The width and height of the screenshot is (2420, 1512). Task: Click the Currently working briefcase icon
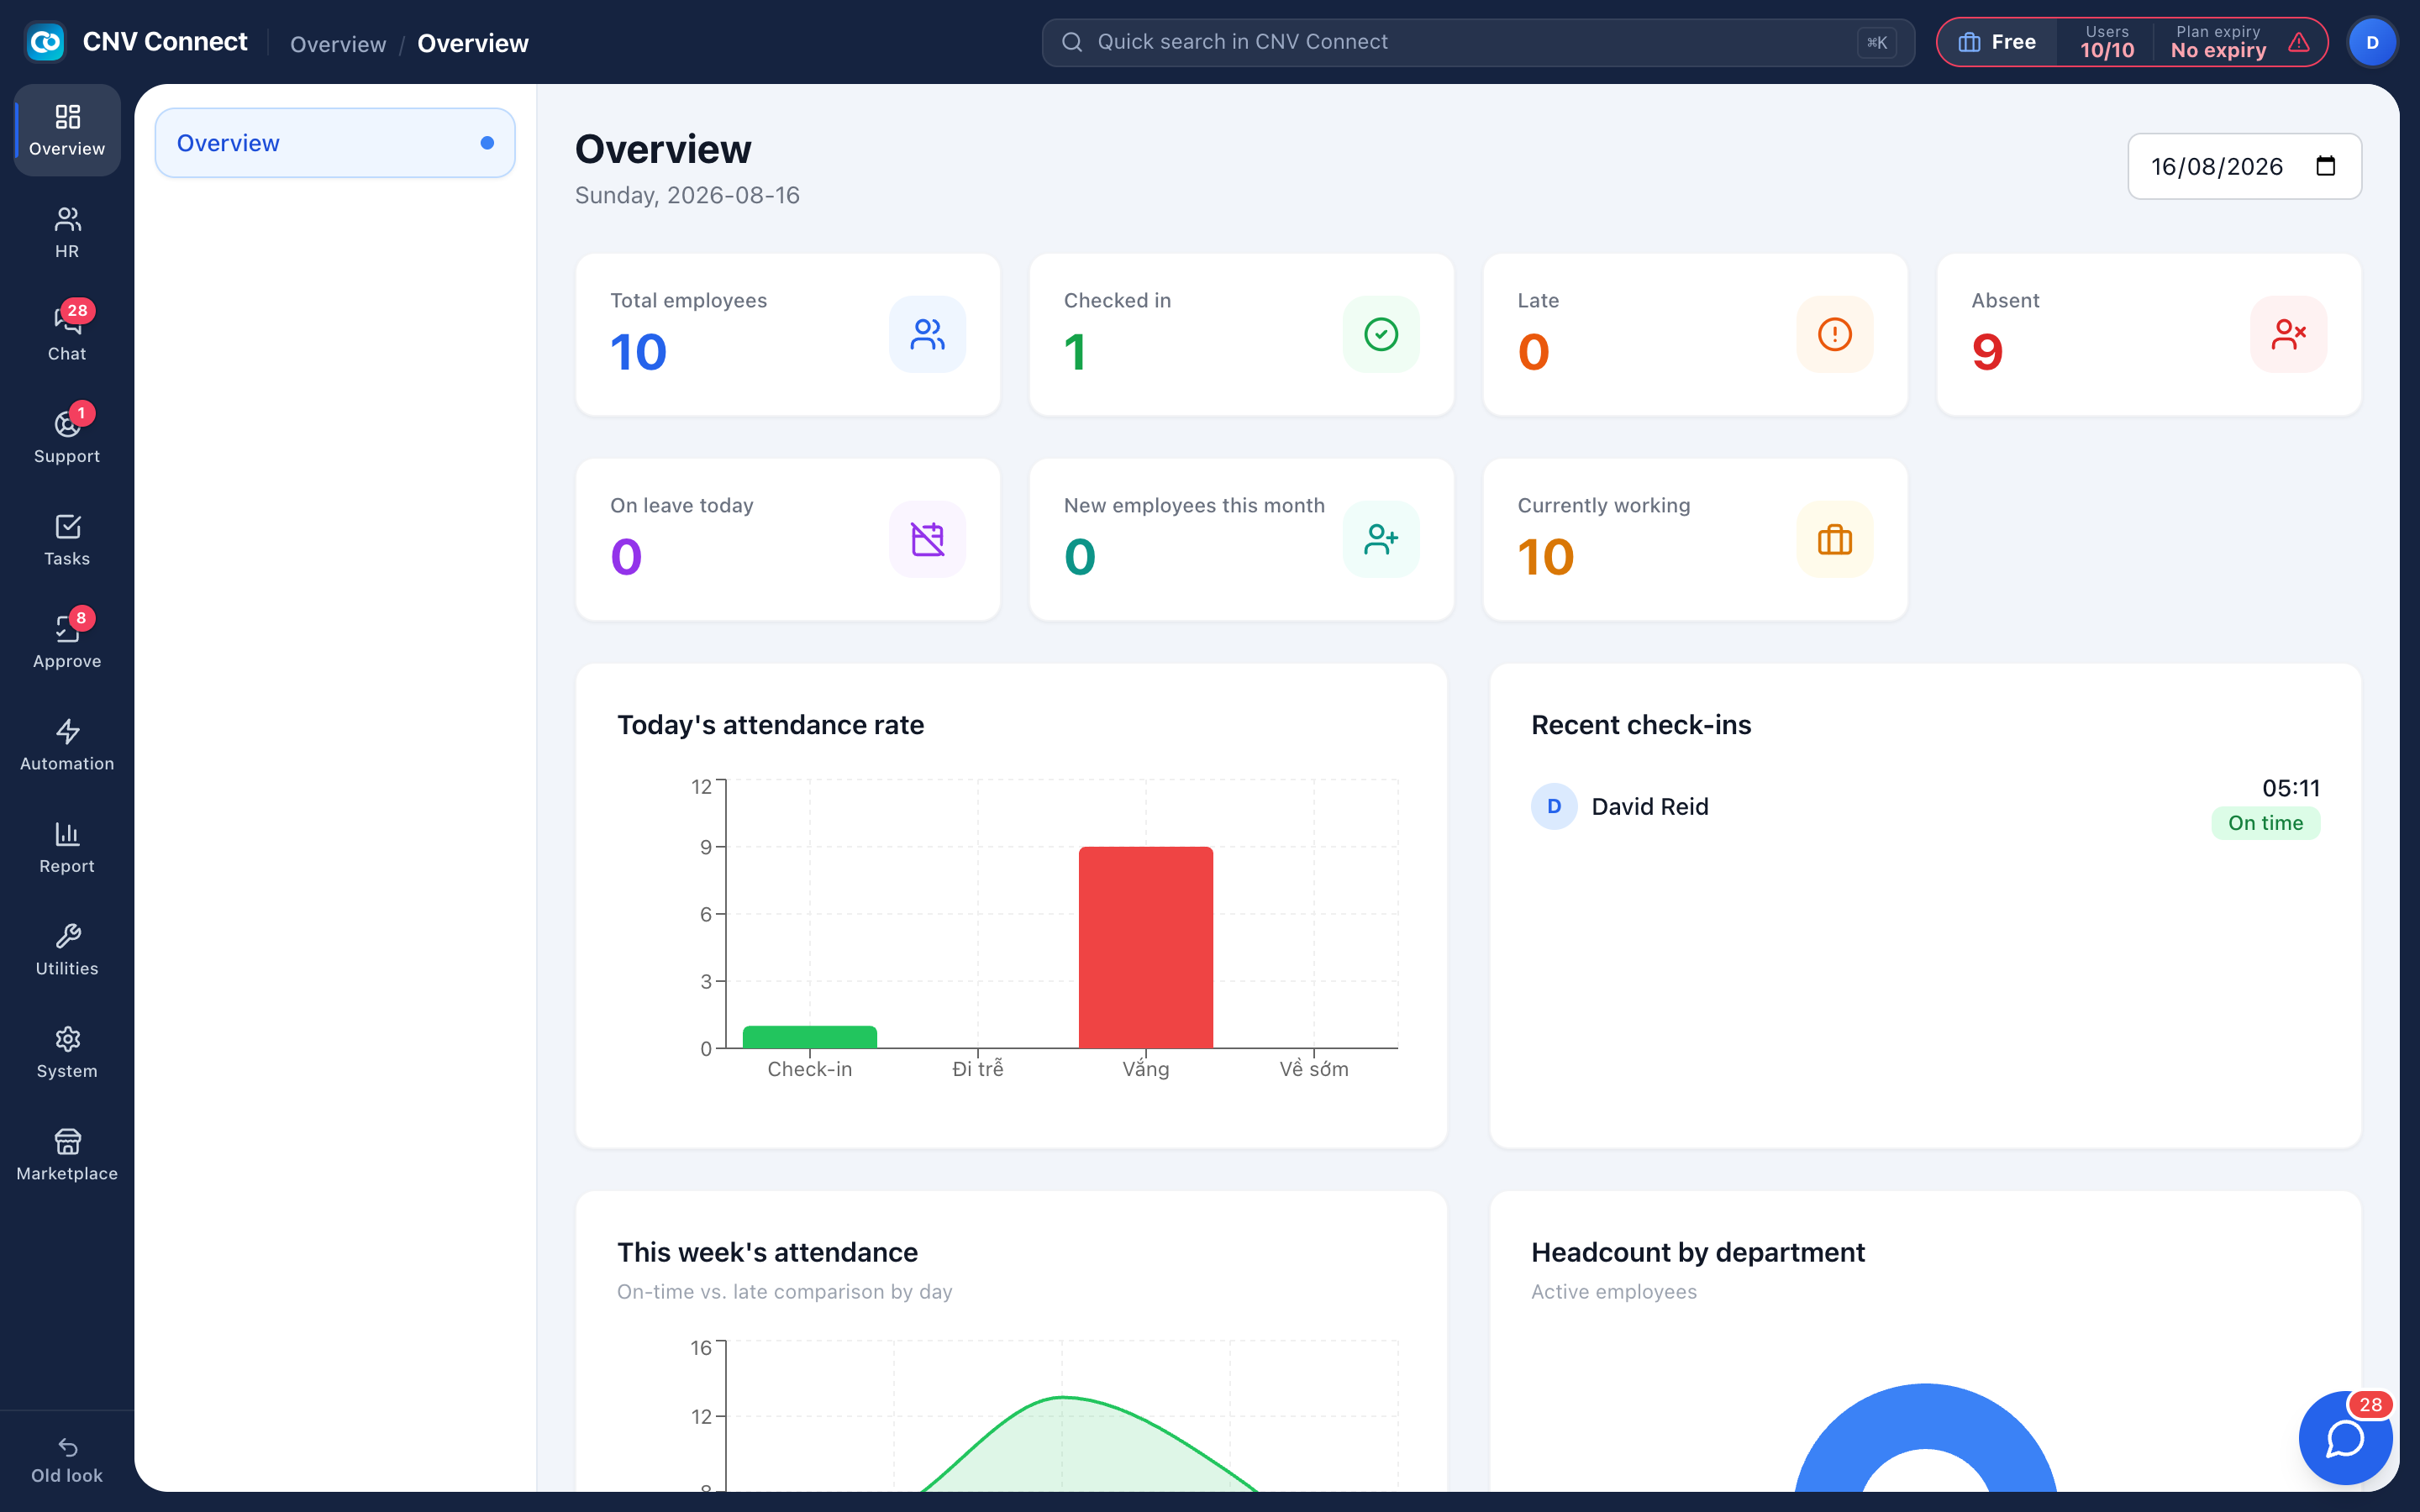(1834, 539)
